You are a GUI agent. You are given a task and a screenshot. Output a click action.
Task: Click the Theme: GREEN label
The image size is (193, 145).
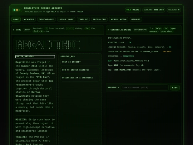[x=76, y=12]
